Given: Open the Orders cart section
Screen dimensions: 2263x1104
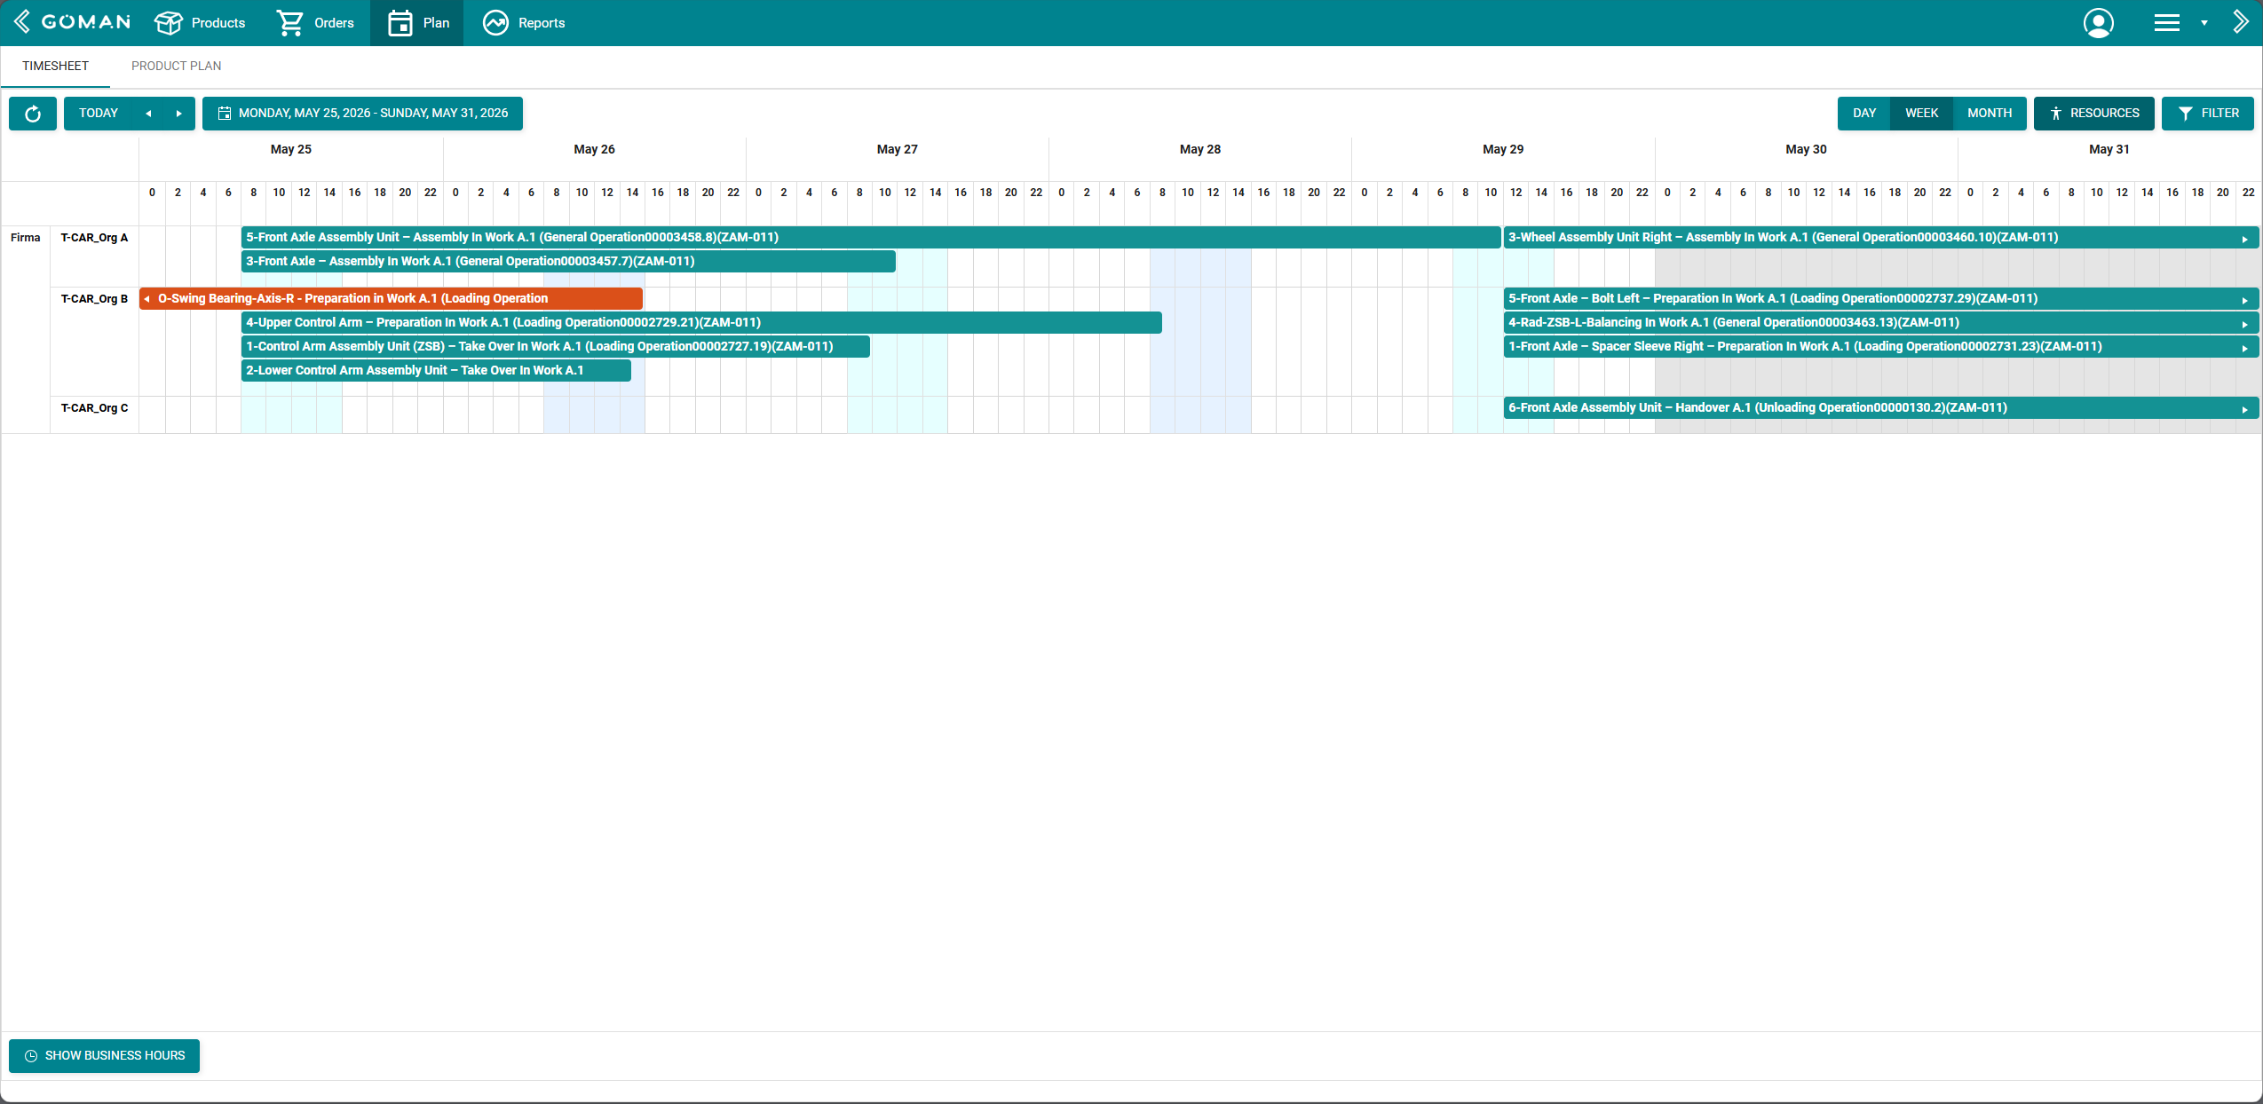Looking at the screenshot, I should click(315, 23).
